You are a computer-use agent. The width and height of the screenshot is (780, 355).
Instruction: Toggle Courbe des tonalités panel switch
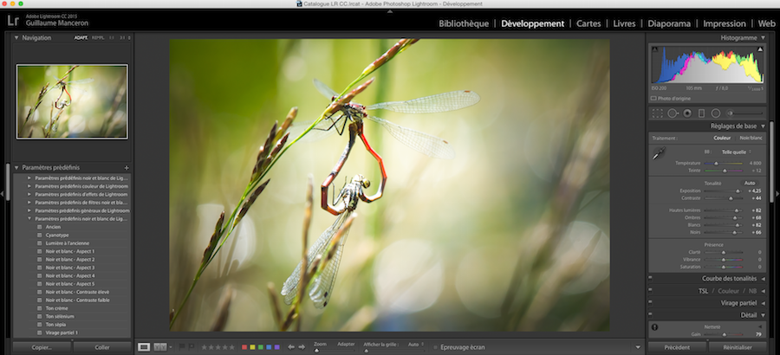tap(650, 279)
